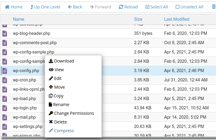Click file icon of wp-login.php
Image resolution: width=216 pixels, height=140 pixels.
[5, 108]
